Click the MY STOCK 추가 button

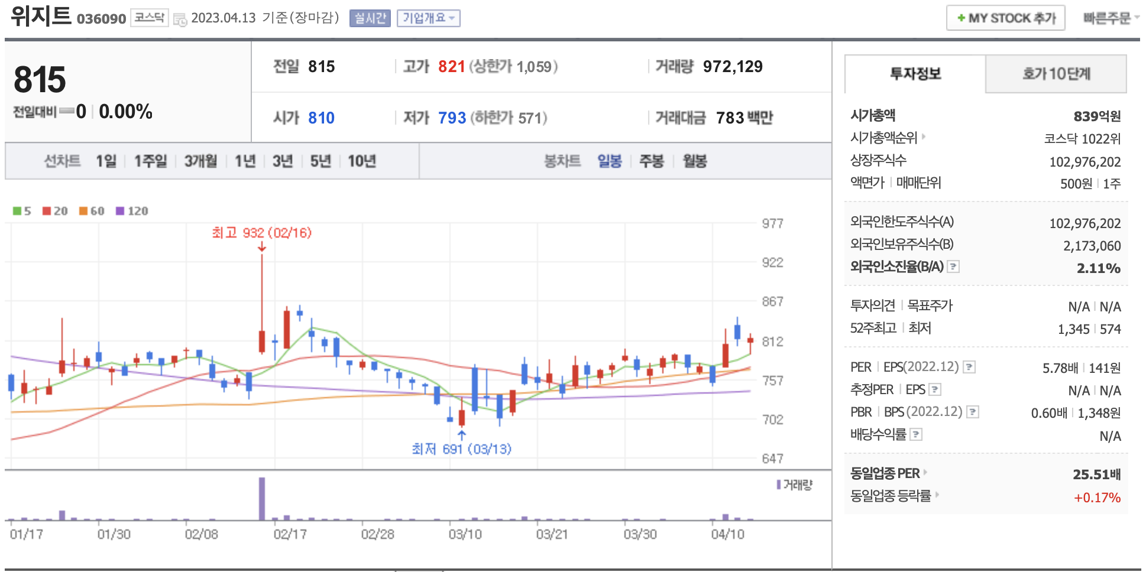tap(1005, 18)
